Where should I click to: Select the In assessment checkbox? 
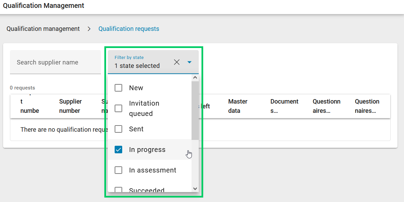118,170
